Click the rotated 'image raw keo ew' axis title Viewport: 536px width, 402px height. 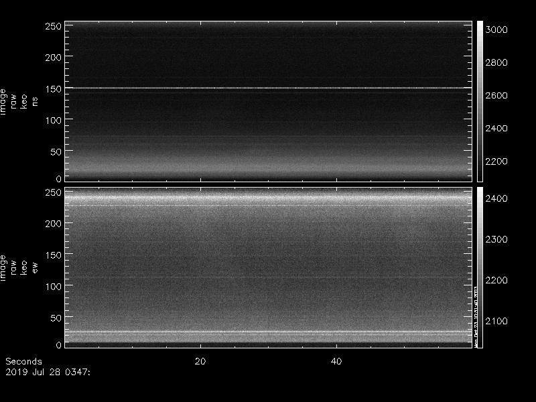(19, 268)
